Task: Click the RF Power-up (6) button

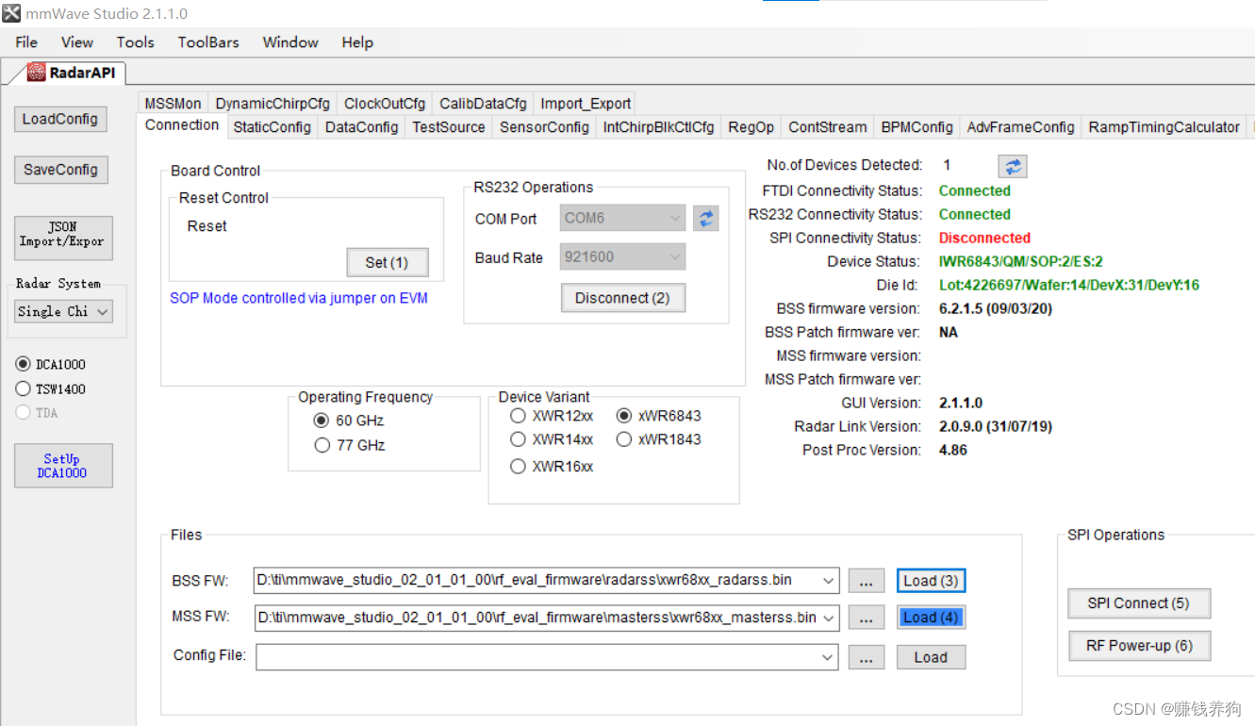Action: click(1139, 645)
